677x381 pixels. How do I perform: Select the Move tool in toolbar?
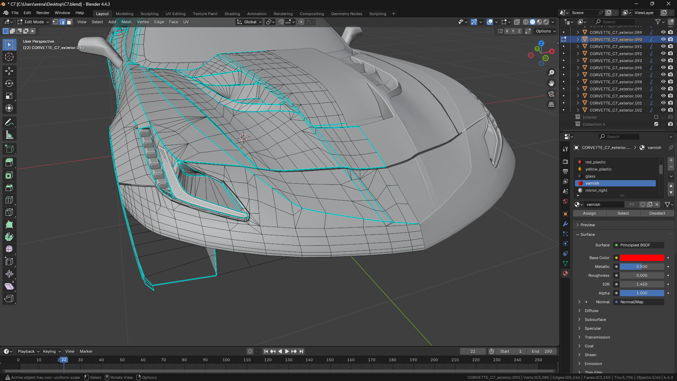coord(9,71)
